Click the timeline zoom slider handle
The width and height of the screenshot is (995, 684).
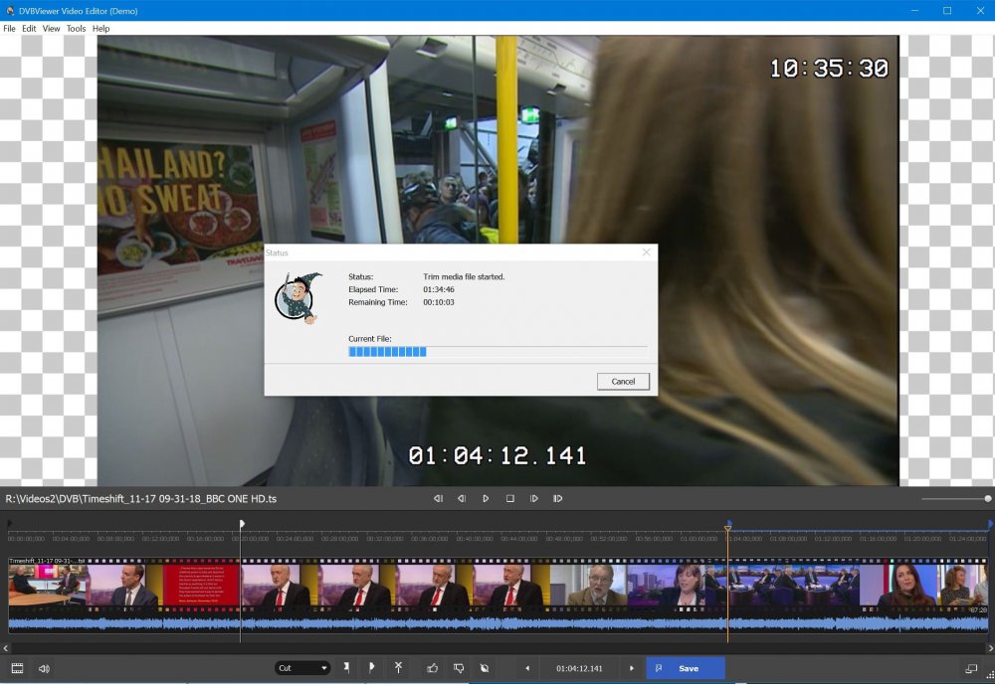(x=987, y=498)
